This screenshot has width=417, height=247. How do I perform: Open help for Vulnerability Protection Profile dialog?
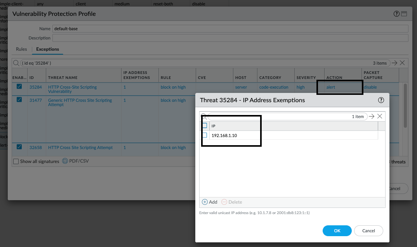point(396,14)
